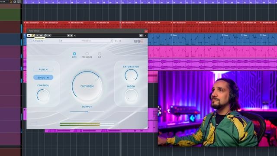The width and height of the screenshot is (277, 156).
Task: Click bar 10 on the timeline ruler
Action: 46,3
